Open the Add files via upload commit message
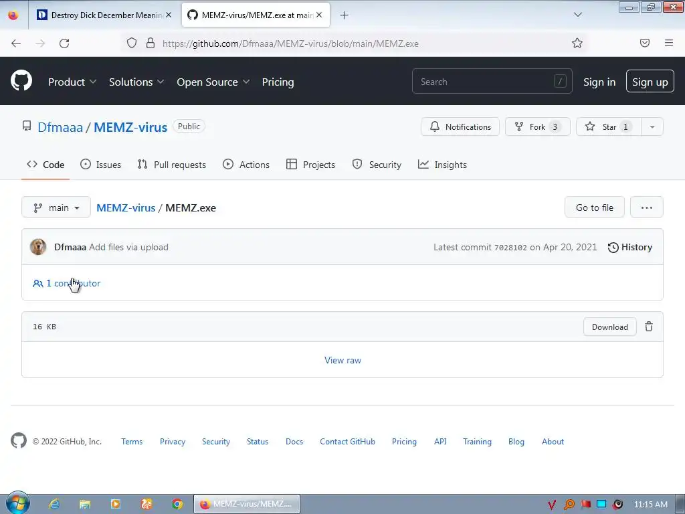685x514 pixels. tap(128, 248)
